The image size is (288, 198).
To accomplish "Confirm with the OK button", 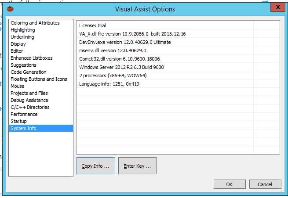I will coord(230,184).
